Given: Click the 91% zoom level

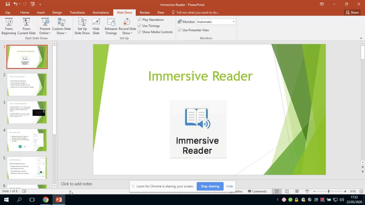Looking at the screenshot, I should [x=353, y=191].
